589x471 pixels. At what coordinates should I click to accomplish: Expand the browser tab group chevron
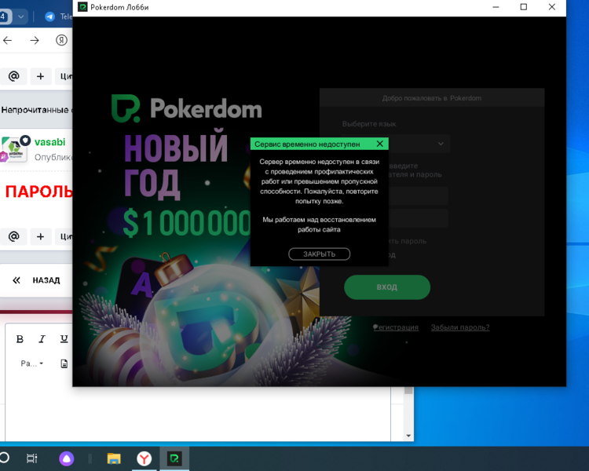click(21, 16)
